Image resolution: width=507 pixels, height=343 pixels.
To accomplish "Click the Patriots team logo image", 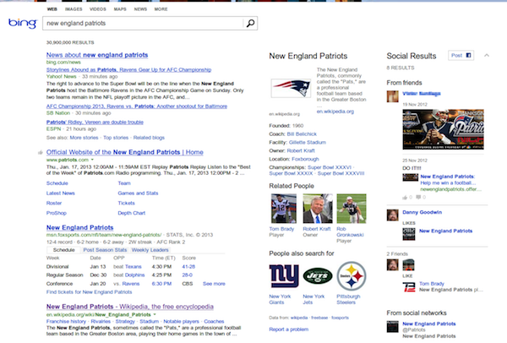I will click(291, 88).
